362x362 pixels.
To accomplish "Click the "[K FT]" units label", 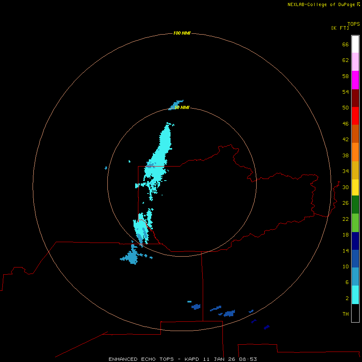I will click(x=340, y=28).
